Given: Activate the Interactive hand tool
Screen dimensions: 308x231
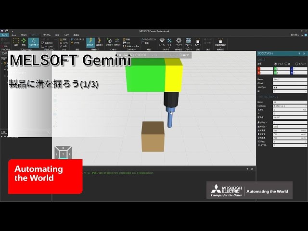Looking at the screenshot, I should pos(33,42).
